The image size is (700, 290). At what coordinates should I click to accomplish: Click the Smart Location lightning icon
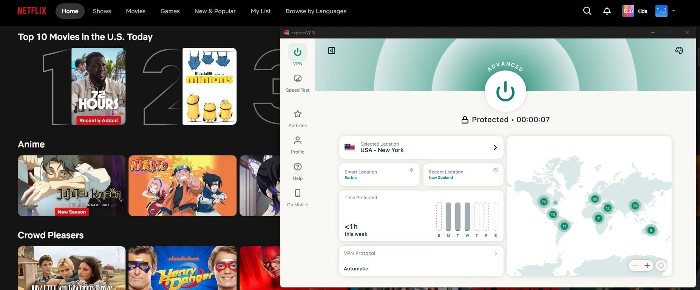411,170
